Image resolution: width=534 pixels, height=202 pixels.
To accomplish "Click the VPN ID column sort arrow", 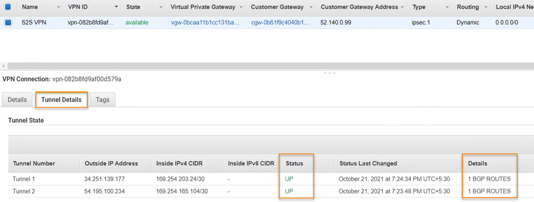I will click(x=116, y=7).
